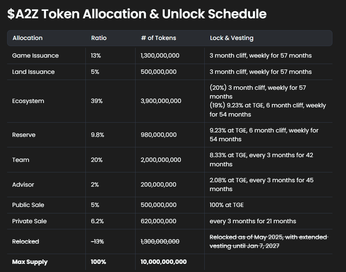Click the "100% at TGE" vesting text
Image resolution: width=346 pixels, height=272 pixels.
pyautogui.click(x=226, y=205)
